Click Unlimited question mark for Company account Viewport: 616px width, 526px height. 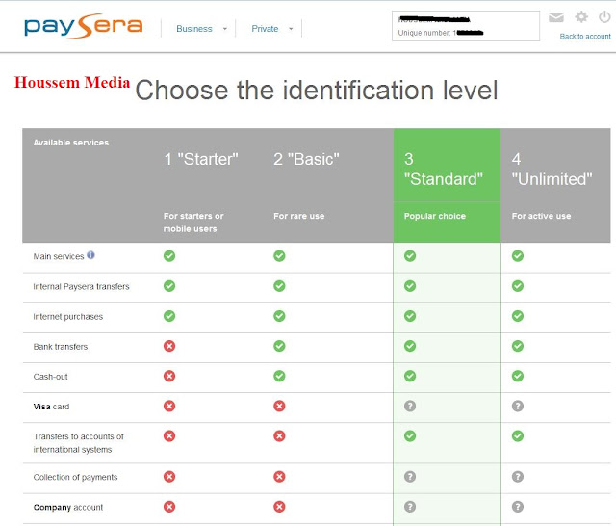coord(518,507)
